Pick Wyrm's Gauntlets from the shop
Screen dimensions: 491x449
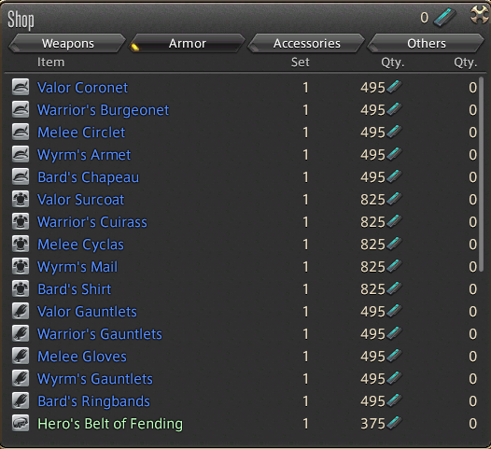click(95, 379)
